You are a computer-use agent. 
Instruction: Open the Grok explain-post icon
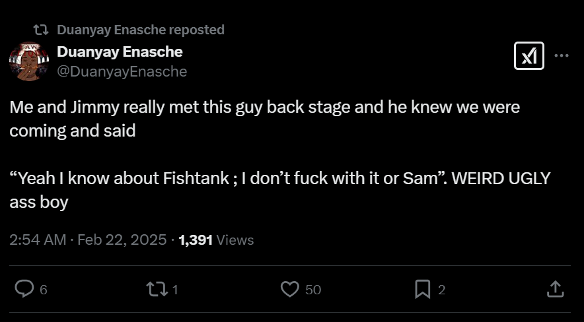[529, 56]
